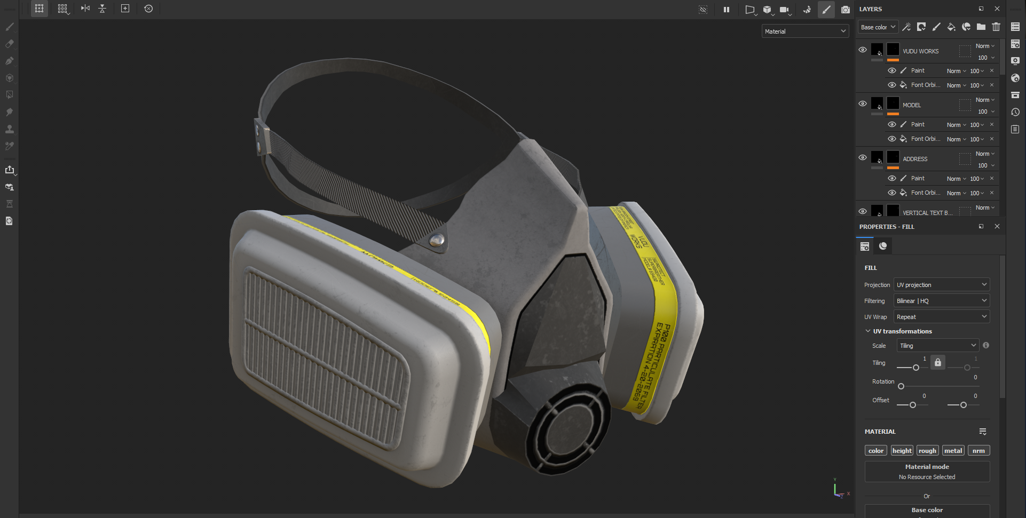This screenshot has height=518, width=1026.
Task: Hide the VUDU WORKS layer
Action: pyautogui.click(x=863, y=50)
